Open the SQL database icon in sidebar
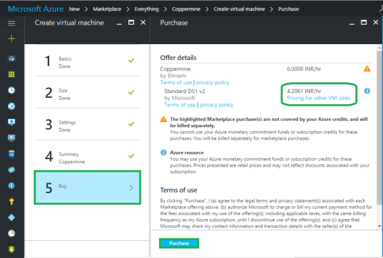 coord(12,154)
